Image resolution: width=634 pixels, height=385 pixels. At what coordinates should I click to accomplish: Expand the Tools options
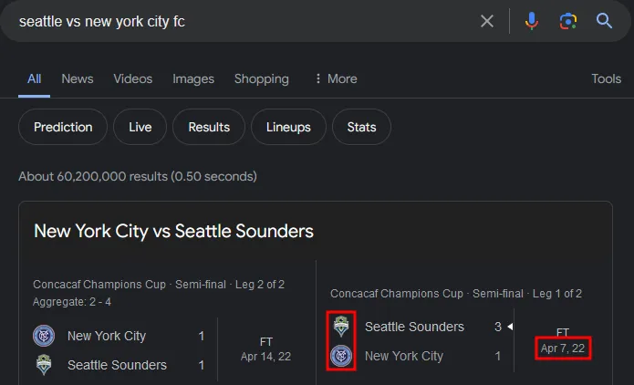(x=606, y=78)
